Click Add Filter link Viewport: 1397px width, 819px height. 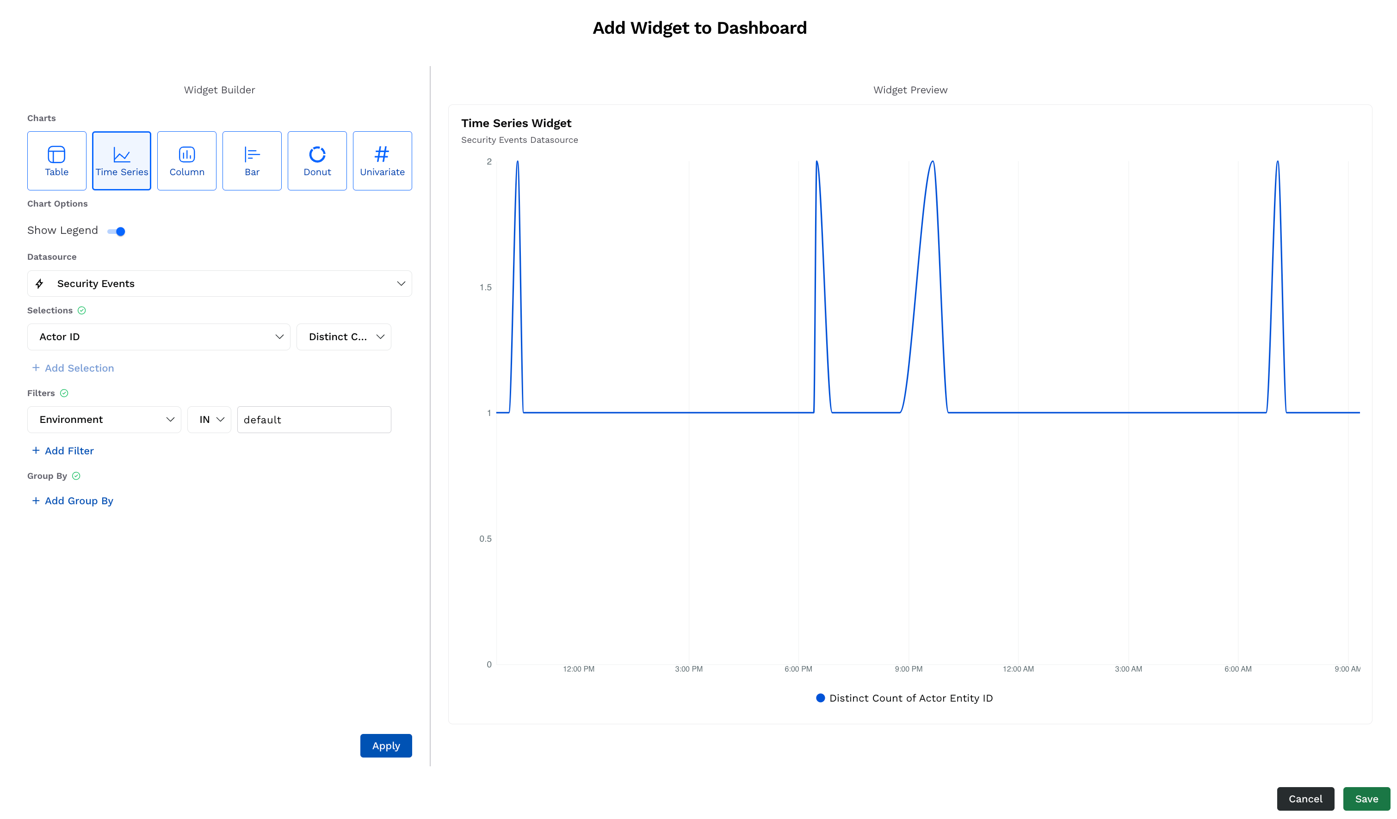(x=62, y=451)
